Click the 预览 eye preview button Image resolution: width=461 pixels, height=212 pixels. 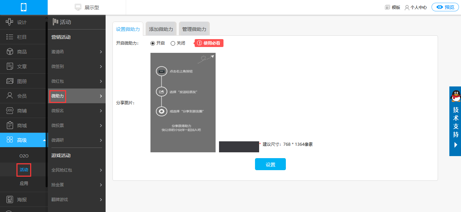click(x=445, y=7)
